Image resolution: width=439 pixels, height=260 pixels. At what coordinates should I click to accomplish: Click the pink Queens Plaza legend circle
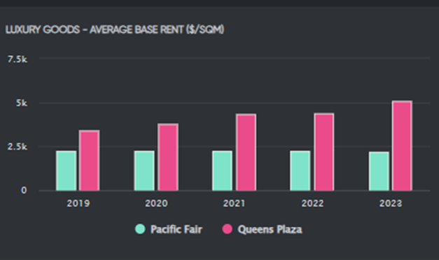coord(228,229)
